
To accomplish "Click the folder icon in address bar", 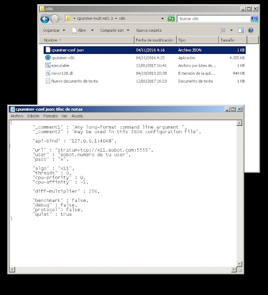I will tap(68, 18).
